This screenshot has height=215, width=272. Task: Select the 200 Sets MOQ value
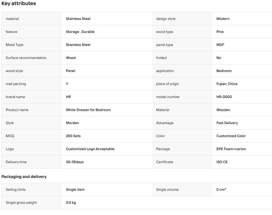tap(73, 136)
